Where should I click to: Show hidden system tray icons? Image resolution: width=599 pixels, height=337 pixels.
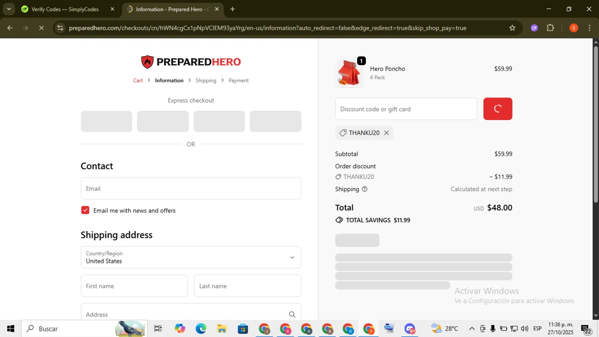(472, 329)
